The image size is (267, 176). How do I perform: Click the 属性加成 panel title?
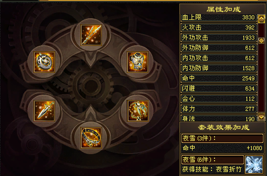(224, 9)
